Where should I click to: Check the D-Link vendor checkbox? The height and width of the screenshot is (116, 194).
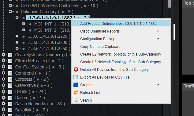[x=10, y=91]
